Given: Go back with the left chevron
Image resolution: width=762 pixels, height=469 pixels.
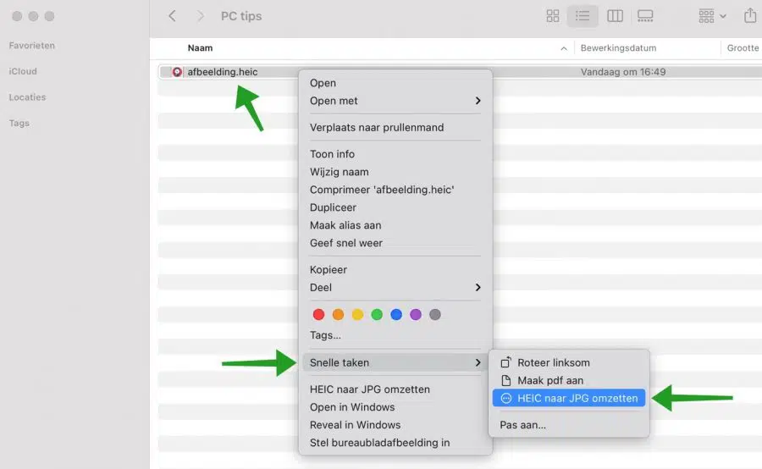Looking at the screenshot, I should [172, 16].
